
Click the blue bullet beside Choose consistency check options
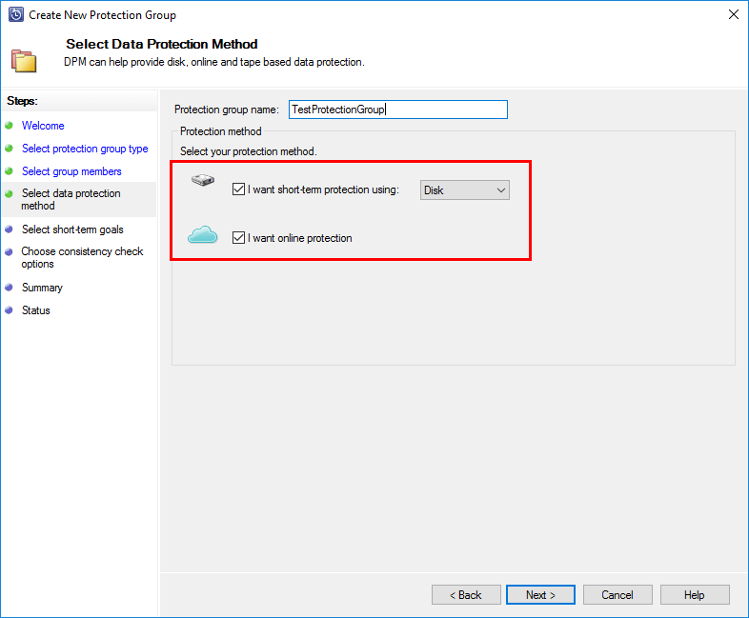[9, 252]
